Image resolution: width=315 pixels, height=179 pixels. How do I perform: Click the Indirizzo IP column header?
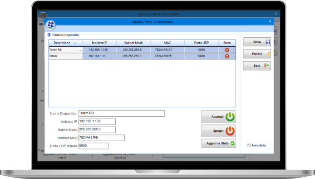(99, 43)
